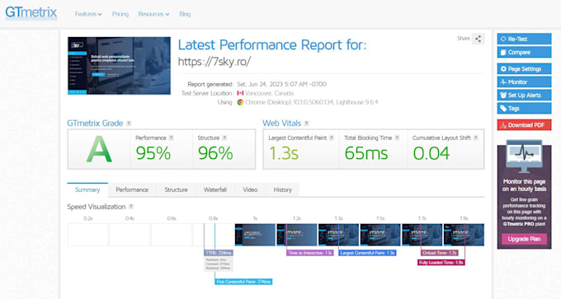561x299 pixels.
Task: Click the https://7sky.ro/ URL text
Action: (214, 62)
